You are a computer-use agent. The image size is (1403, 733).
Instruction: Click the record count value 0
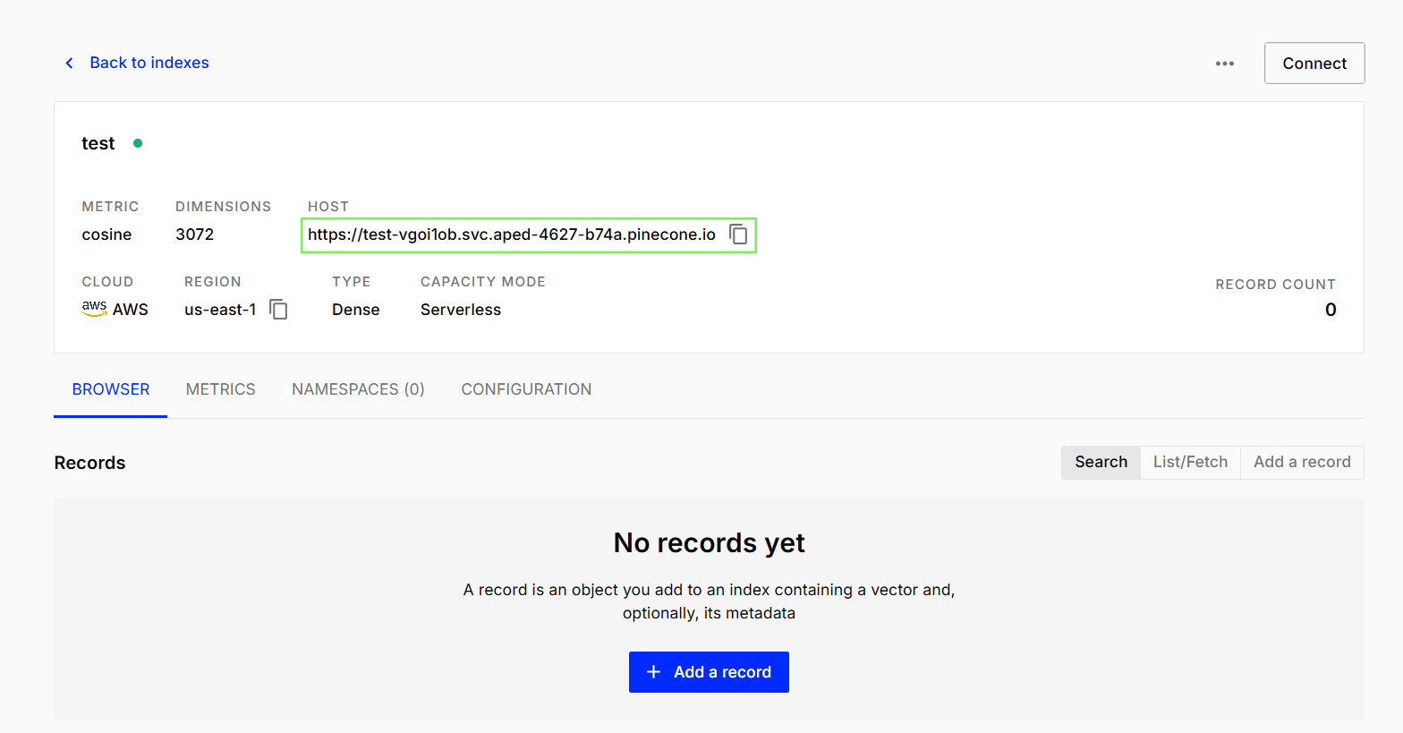(x=1331, y=310)
